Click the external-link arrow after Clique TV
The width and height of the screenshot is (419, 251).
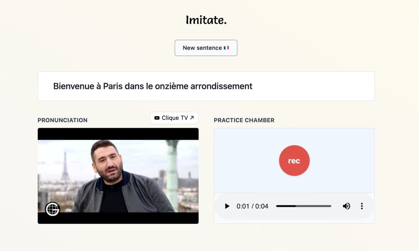click(x=192, y=118)
